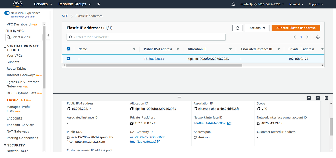Click the Select a VPC filter field
Viewport: 336px width, 158px height.
click(x=24, y=37)
